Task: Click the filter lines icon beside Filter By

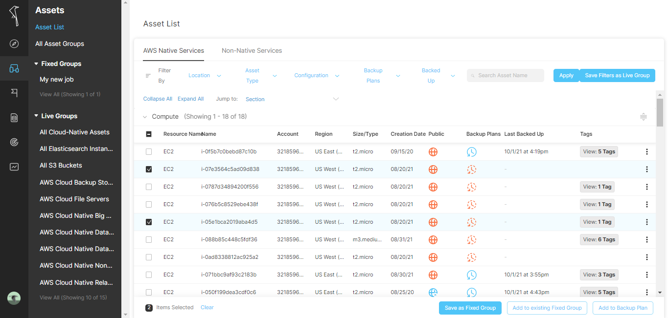Action: (x=148, y=76)
